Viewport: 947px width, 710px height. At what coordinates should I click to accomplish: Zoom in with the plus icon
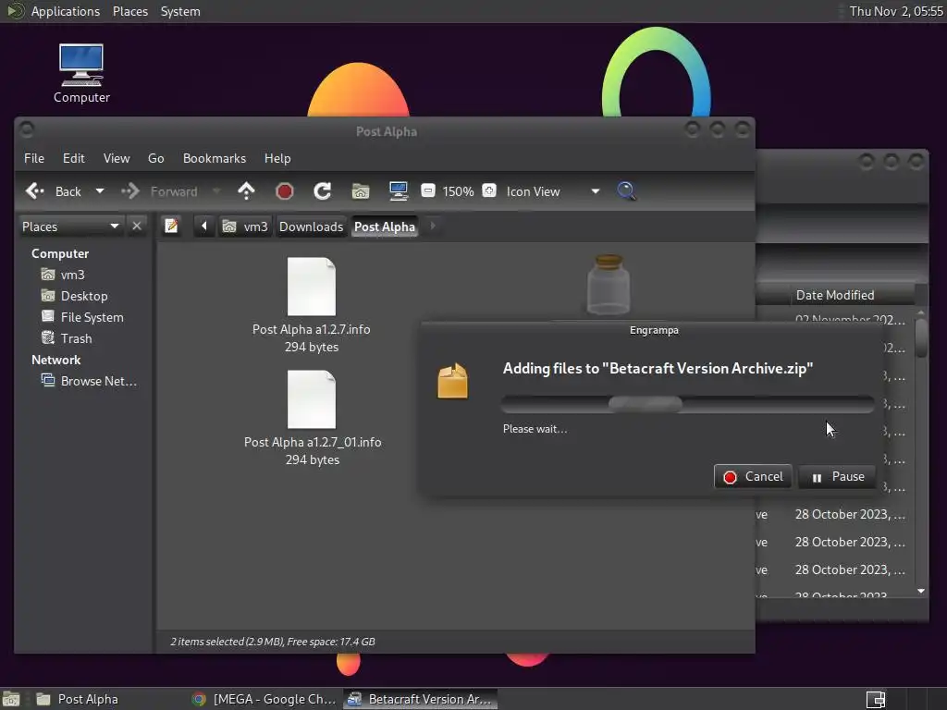pos(489,190)
